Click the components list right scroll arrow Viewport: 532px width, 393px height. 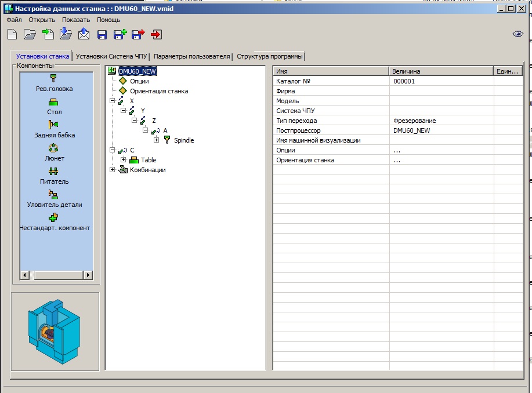pyautogui.click(x=88, y=275)
